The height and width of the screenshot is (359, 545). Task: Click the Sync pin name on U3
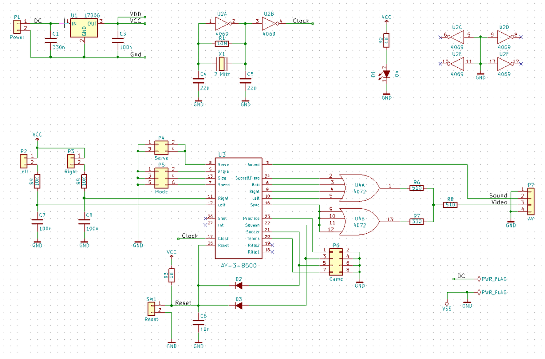(x=255, y=205)
